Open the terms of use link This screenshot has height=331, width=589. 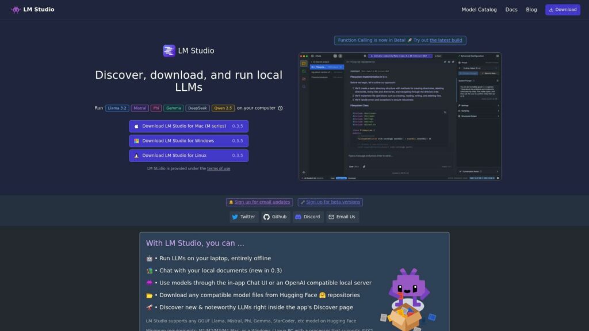pos(219,168)
